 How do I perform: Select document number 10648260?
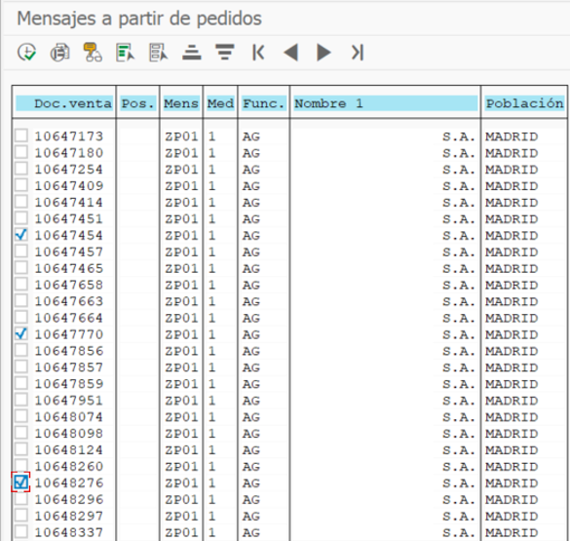click(69, 467)
